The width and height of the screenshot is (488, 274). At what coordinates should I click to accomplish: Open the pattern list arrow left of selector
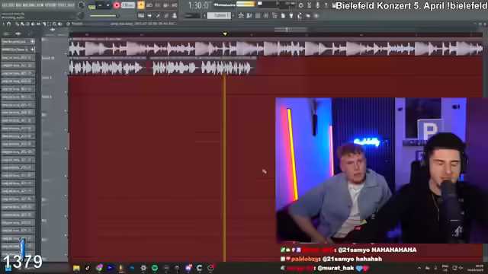205,15
